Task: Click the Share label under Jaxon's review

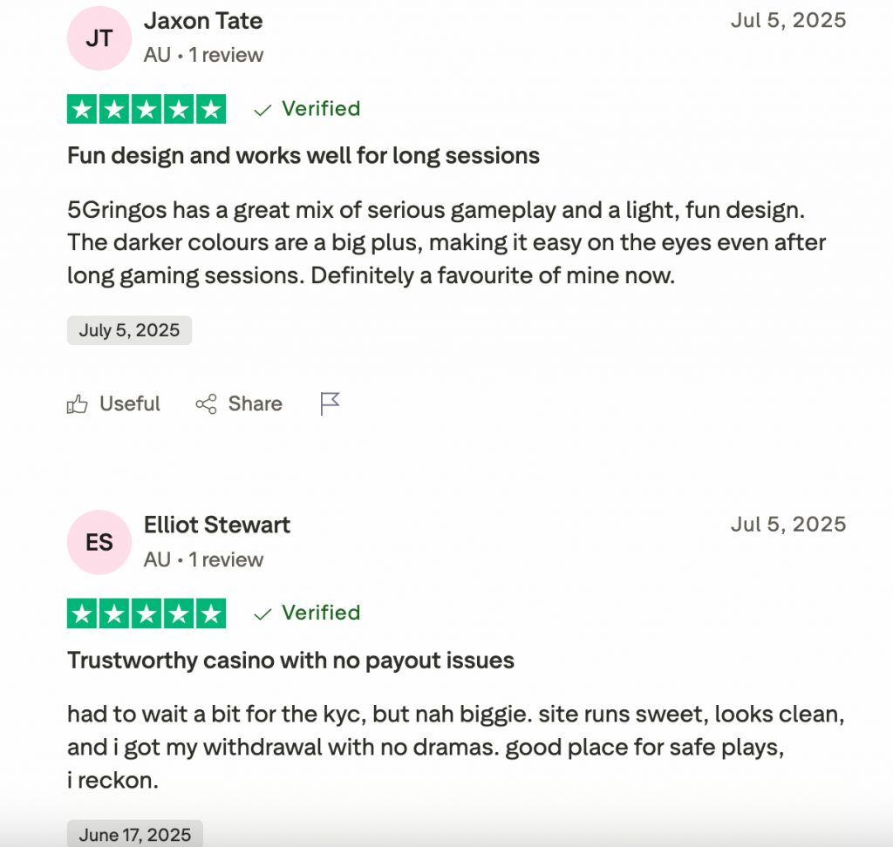Action: coord(255,404)
